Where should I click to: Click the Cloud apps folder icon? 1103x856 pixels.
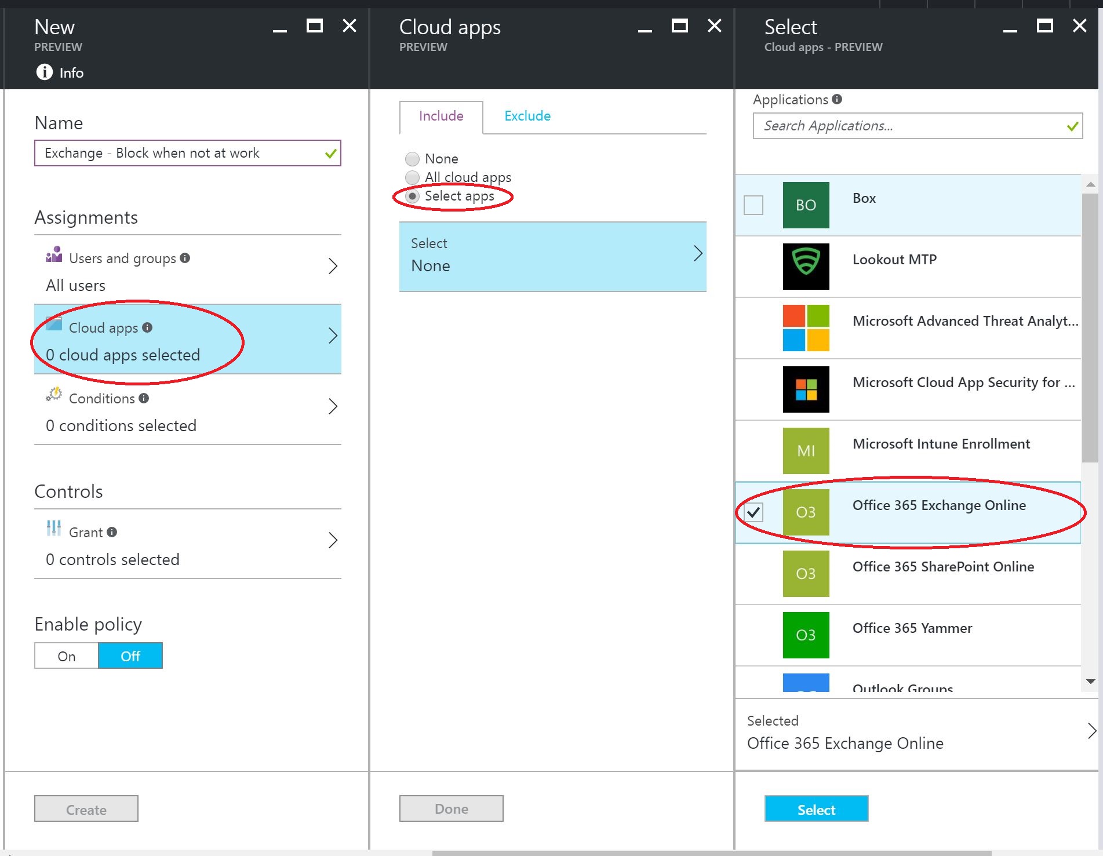click(54, 323)
